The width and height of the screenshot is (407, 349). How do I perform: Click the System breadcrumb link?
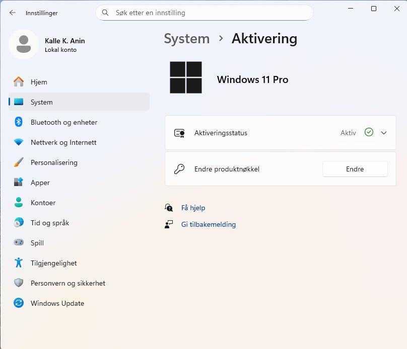(187, 39)
